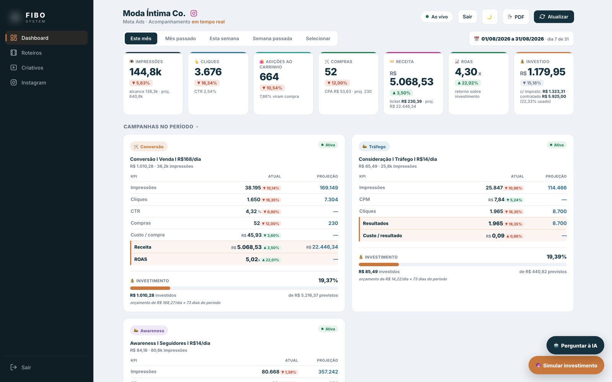This screenshot has width=612, height=382.
Task: Click Conversão I Venda I R$168/dia title
Action: point(165,159)
